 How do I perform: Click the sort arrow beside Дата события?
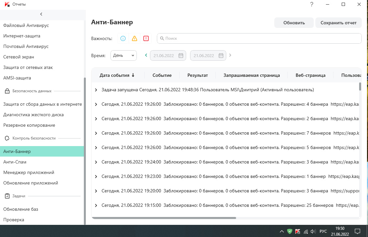pyautogui.click(x=133, y=75)
